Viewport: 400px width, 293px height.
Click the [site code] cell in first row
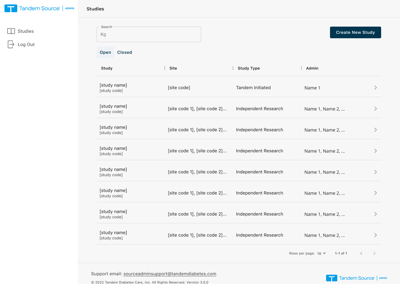pos(179,88)
